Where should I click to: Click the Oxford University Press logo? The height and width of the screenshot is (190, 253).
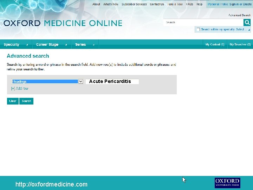click(x=227, y=183)
